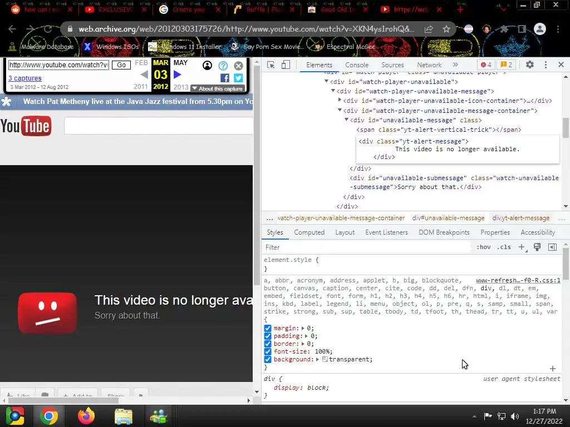Go to next capture blue arrow
Screen dimensions: 570x427
(178, 75)
